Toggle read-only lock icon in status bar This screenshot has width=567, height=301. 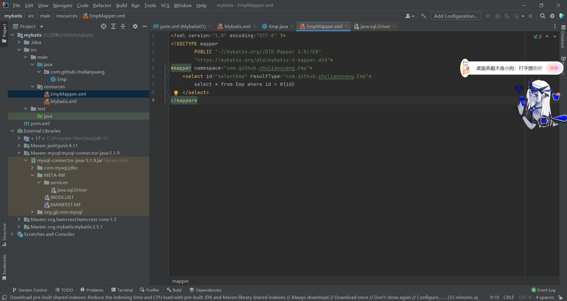pyautogui.click(x=560, y=297)
